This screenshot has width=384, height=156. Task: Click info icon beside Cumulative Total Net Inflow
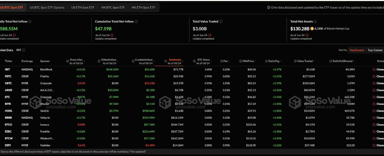tap(136, 21)
